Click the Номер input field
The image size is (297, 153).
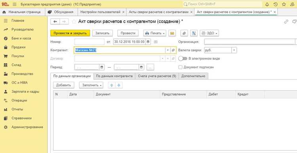point(89,42)
